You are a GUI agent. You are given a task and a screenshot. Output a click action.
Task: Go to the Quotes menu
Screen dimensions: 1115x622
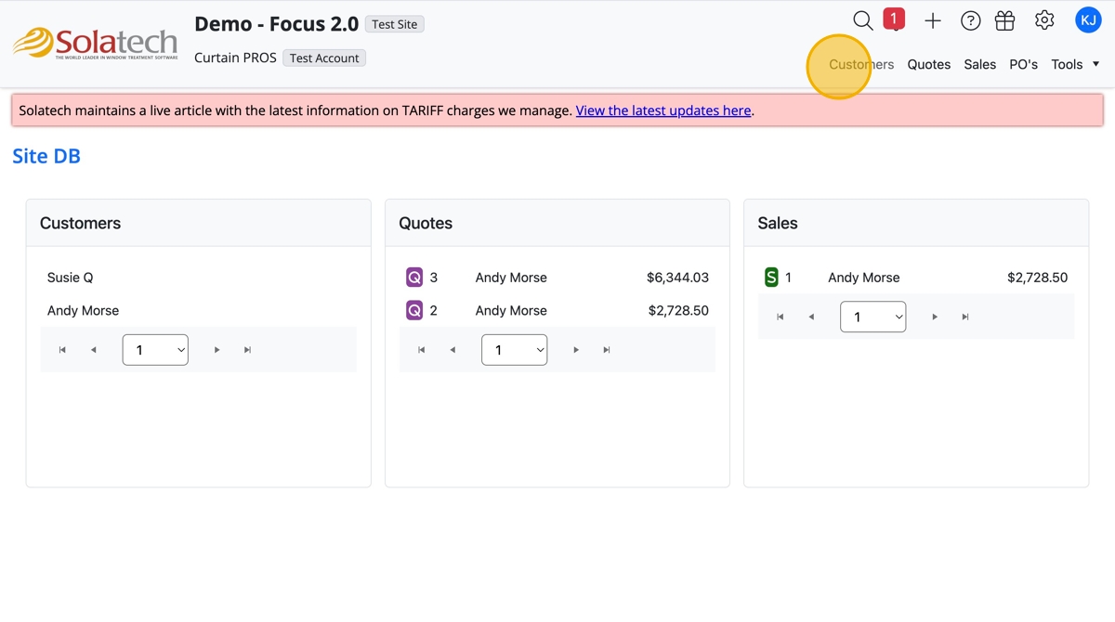click(928, 64)
